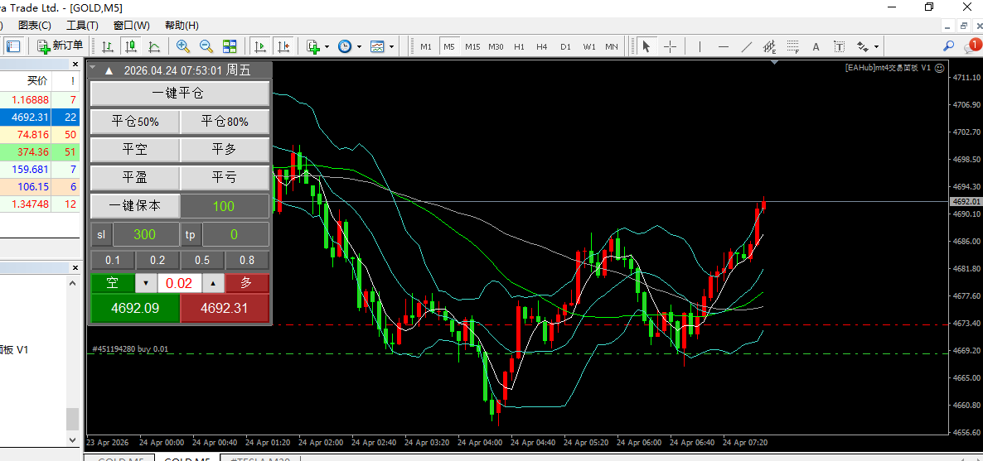Switch chart to bar chart type

pyautogui.click(x=108, y=46)
